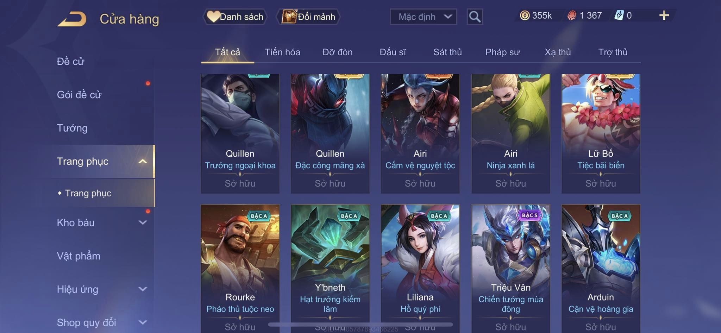The height and width of the screenshot is (333, 721).
Task: Collapse the Trang phục sidebar section
Action: point(143,162)
